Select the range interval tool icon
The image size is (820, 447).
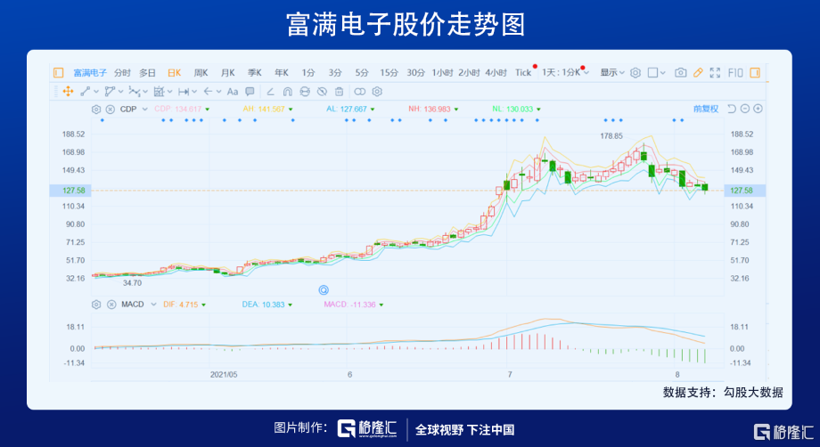click(183, 92)
